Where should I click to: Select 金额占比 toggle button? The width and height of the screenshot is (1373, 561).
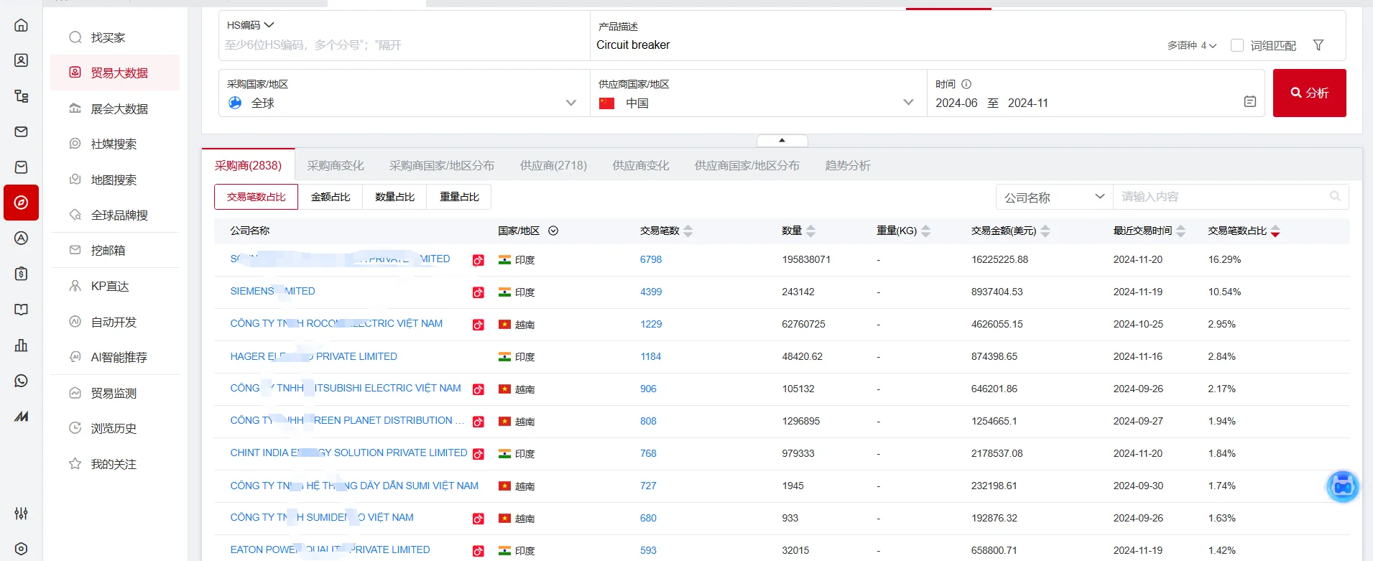pos(330,197)
